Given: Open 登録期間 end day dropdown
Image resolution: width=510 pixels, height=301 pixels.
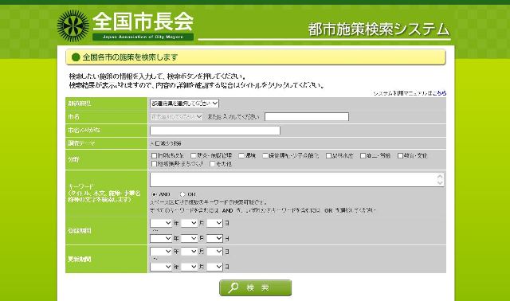Looking at the screenshot, I should [214, 238].
